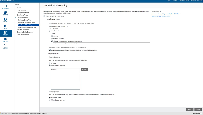The width and height of the screenshot is (203, 115).
Task: Click Help in the top bar
Action: [169, 1]
